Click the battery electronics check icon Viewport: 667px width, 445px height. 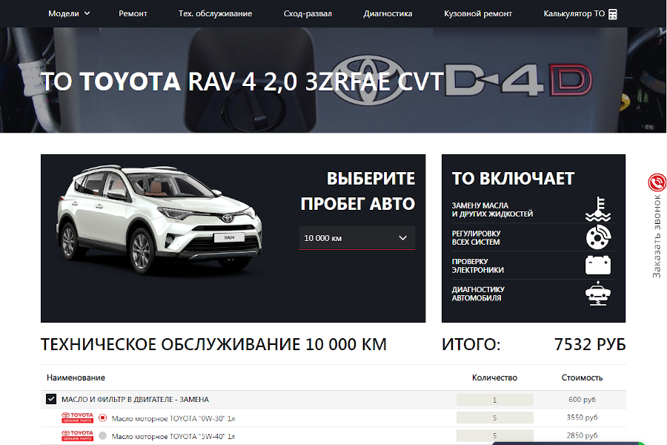[x=597, y=266]
